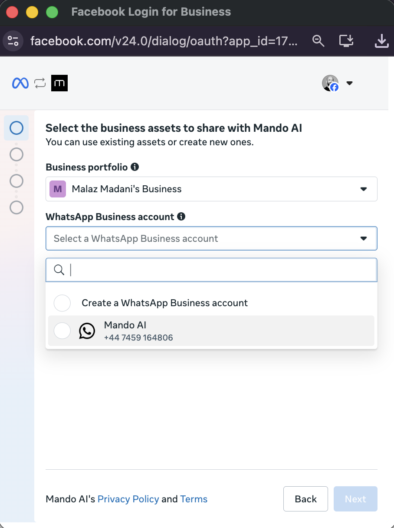
Task: Click the download icon in address bar
Action: pyautogui.click(x=381, y=41)
